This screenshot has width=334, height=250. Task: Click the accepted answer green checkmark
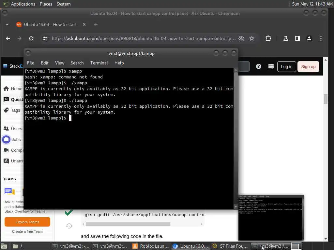(68, 212)
